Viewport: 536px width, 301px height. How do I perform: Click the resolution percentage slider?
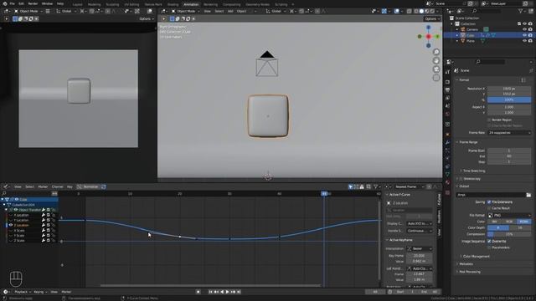pos(509,99)
